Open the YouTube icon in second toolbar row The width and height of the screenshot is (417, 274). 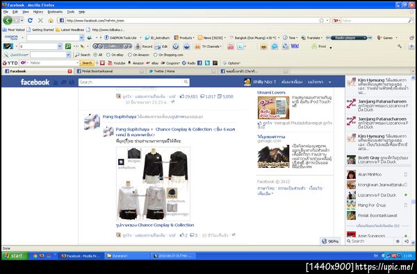[x=230, y=46]
